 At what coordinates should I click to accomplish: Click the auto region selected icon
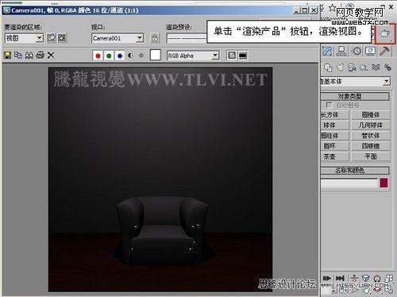pyautogui.click(x=62, y=38)
